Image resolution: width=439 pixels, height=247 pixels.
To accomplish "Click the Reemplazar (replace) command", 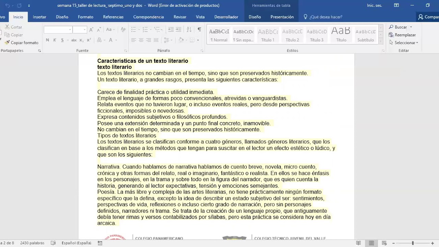I will tap(402, 35).
